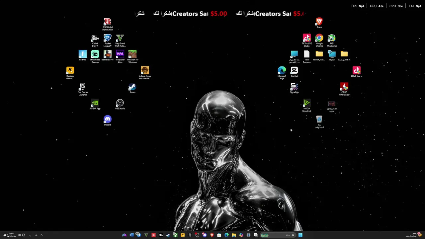The height and width of the screenshot is (239, 425).
Task: Open NVIDIA Broadcast desktop shortcut
Action: pyautogui.click(x=307, y=106)
